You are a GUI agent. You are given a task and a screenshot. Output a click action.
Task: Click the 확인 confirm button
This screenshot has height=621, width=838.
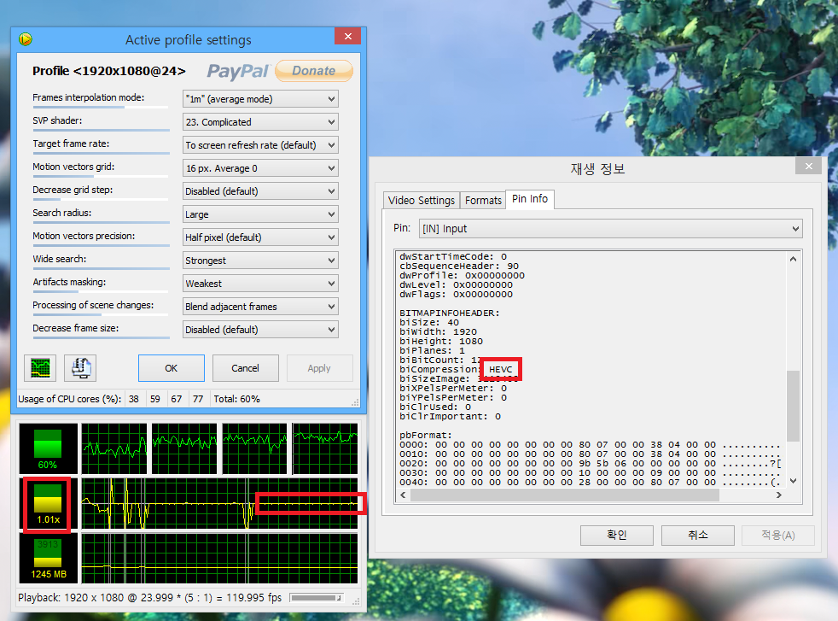tap(616, 535)
